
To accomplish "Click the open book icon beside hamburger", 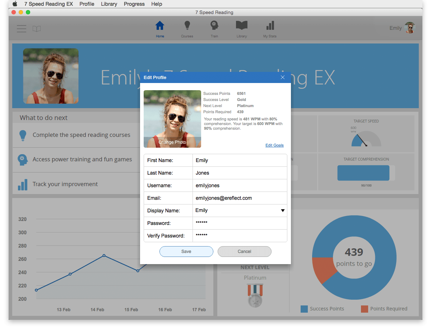I will coord(37,29).
